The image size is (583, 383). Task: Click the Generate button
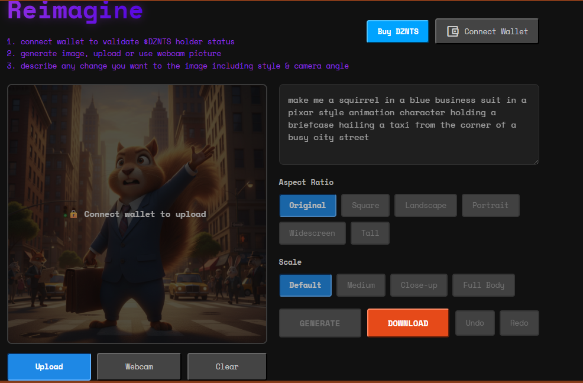coord(320,323)
